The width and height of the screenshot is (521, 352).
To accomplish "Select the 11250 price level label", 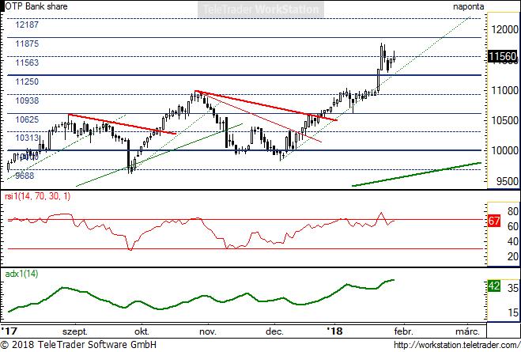I will tap(27, 81).
